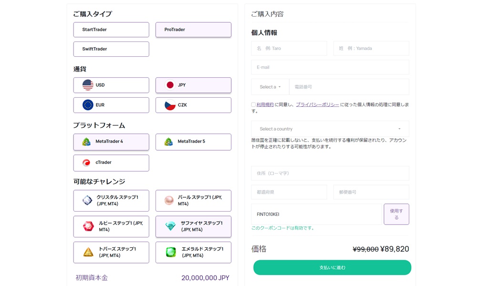Image resolution: width=477 pixels, height=286 pixels.
Task: Open the Select a country dropdown
Action: [330, 129]
